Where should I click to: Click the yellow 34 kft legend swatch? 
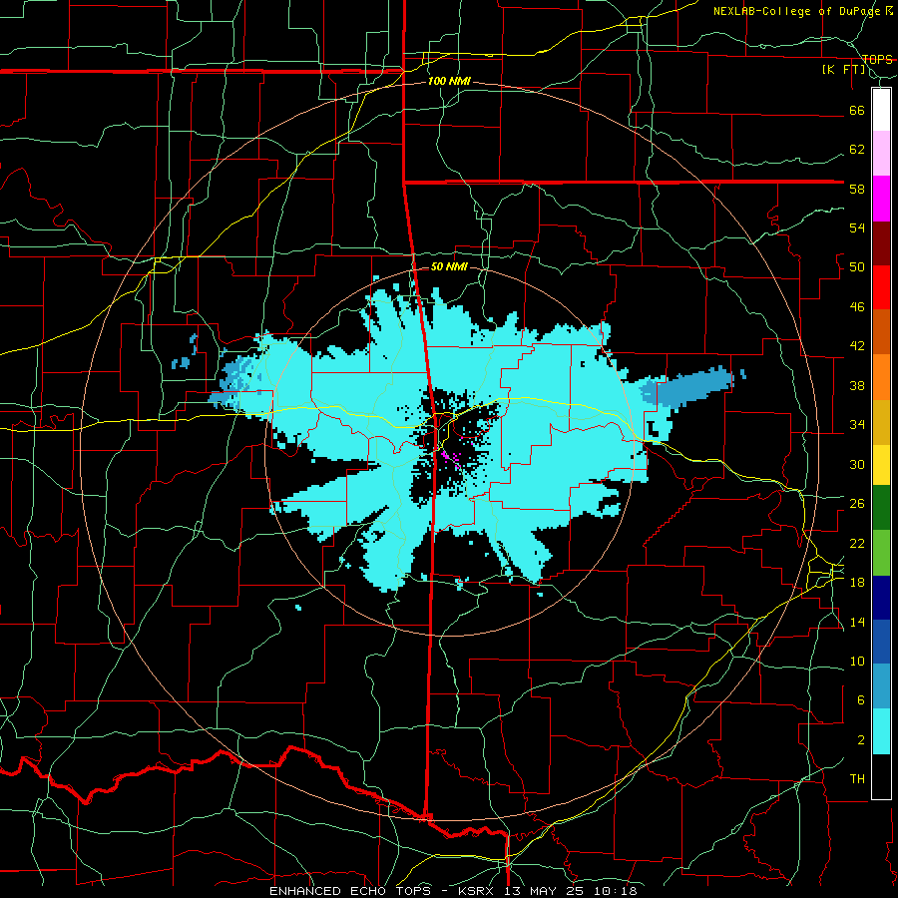click(881, 465)
